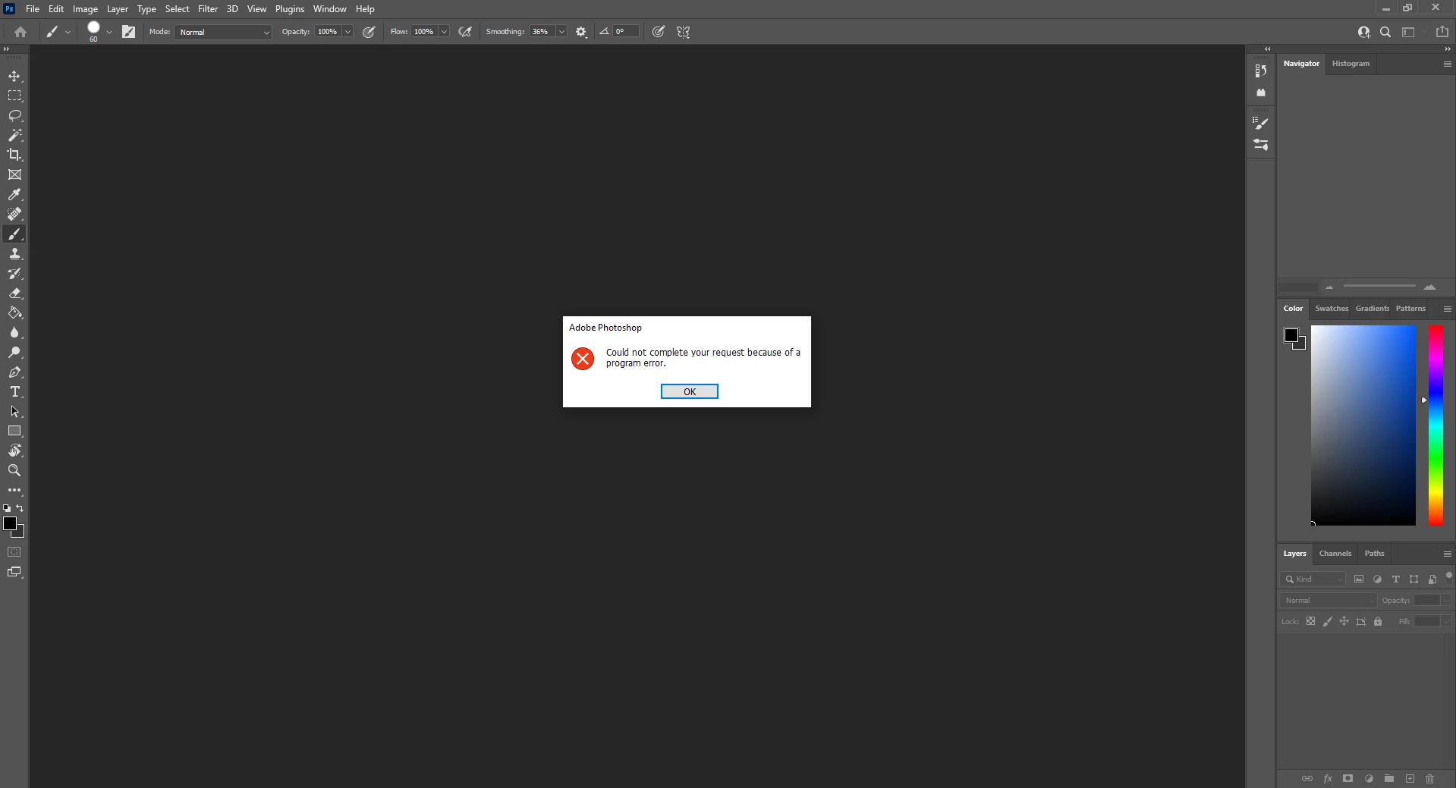
Task: Select the Paint Bucket tool
Action: [x=14, y=313]
